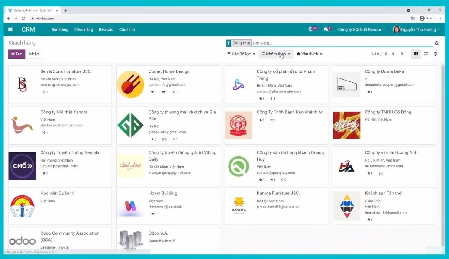This screenshot has width=449, height=259.
Task: Remove the Công ty filter tag
Action: 249,43
